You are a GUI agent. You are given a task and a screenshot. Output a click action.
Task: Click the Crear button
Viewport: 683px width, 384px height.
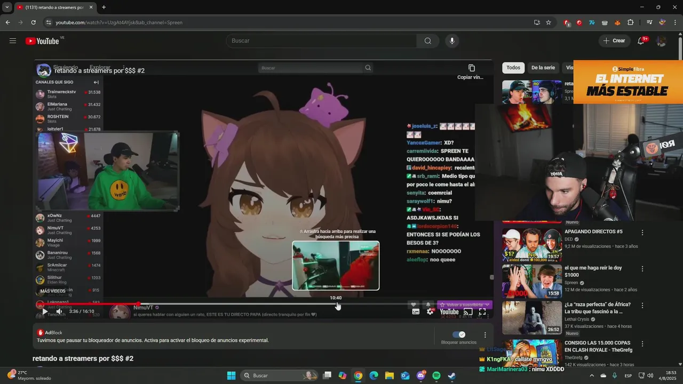(614, 41)
